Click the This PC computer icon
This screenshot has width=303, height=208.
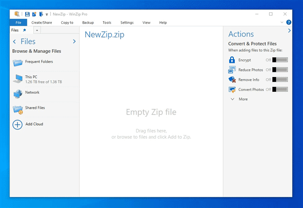[18, 79]
